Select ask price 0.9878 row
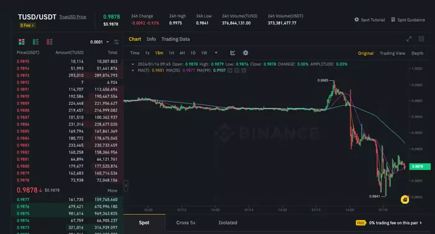 pyautogui.click(x=67, y=180)
